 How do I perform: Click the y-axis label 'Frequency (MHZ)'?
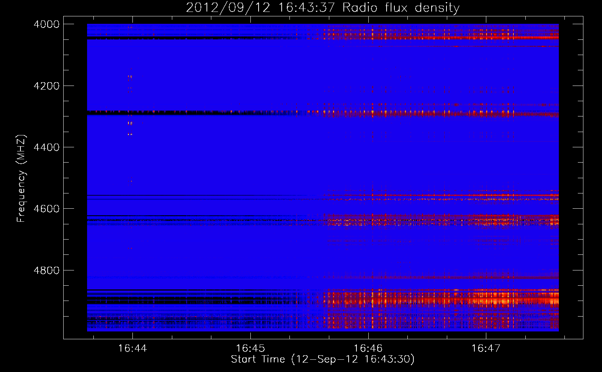[21, 179]
